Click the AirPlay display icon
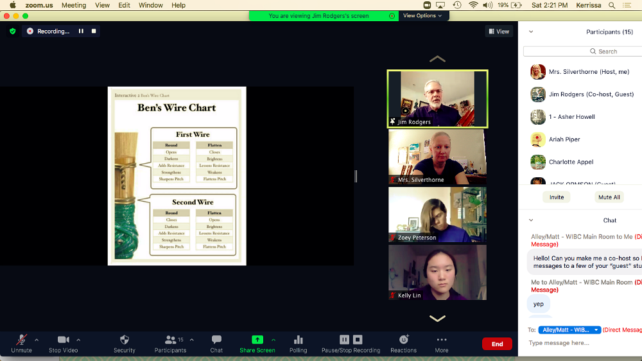The image size is (642, 361). 440,5
